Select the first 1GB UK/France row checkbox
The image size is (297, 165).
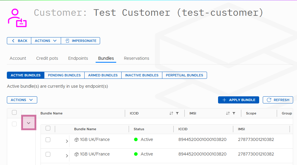coord(48,140)
